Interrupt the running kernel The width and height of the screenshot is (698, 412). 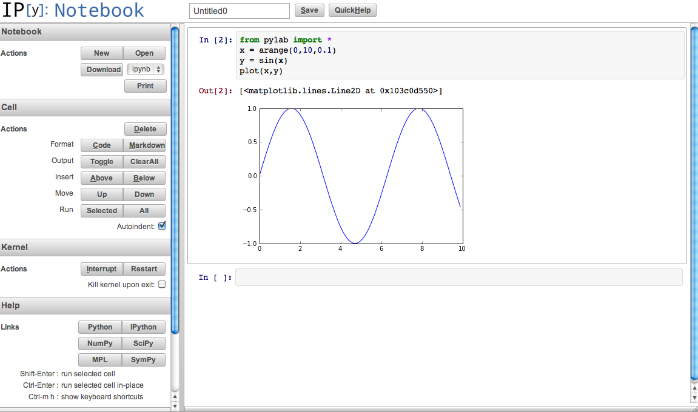(x=101, y=268)
